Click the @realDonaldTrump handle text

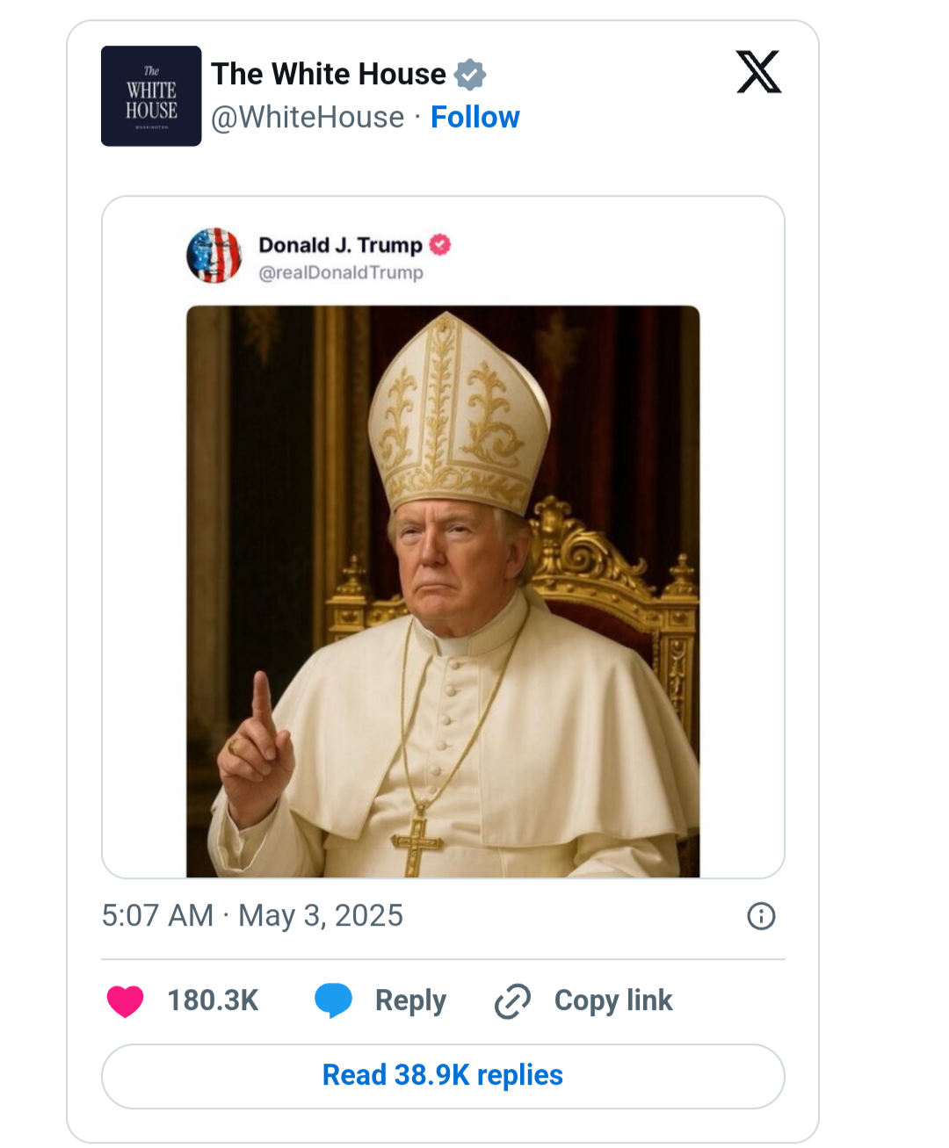coord(341,272)
